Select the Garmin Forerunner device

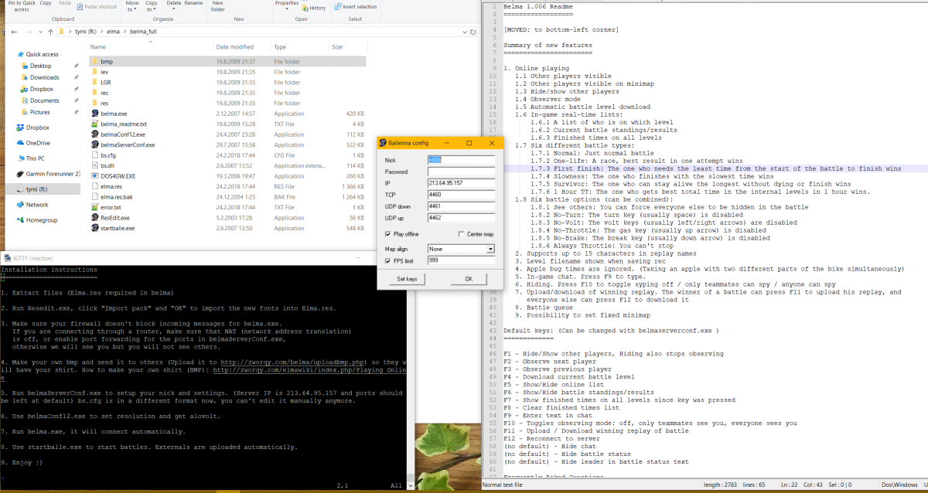coord(46,174)
